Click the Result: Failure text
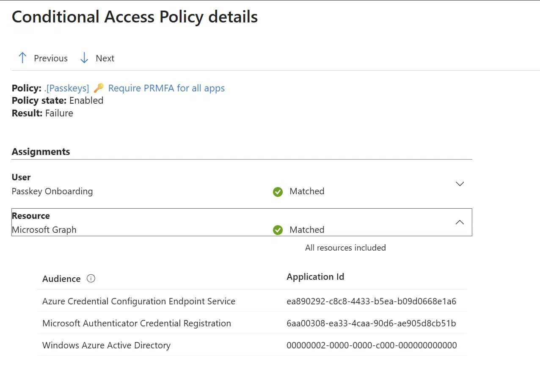Image resolution: width=540 pixels, height=378 pixels. click(42, 113)
